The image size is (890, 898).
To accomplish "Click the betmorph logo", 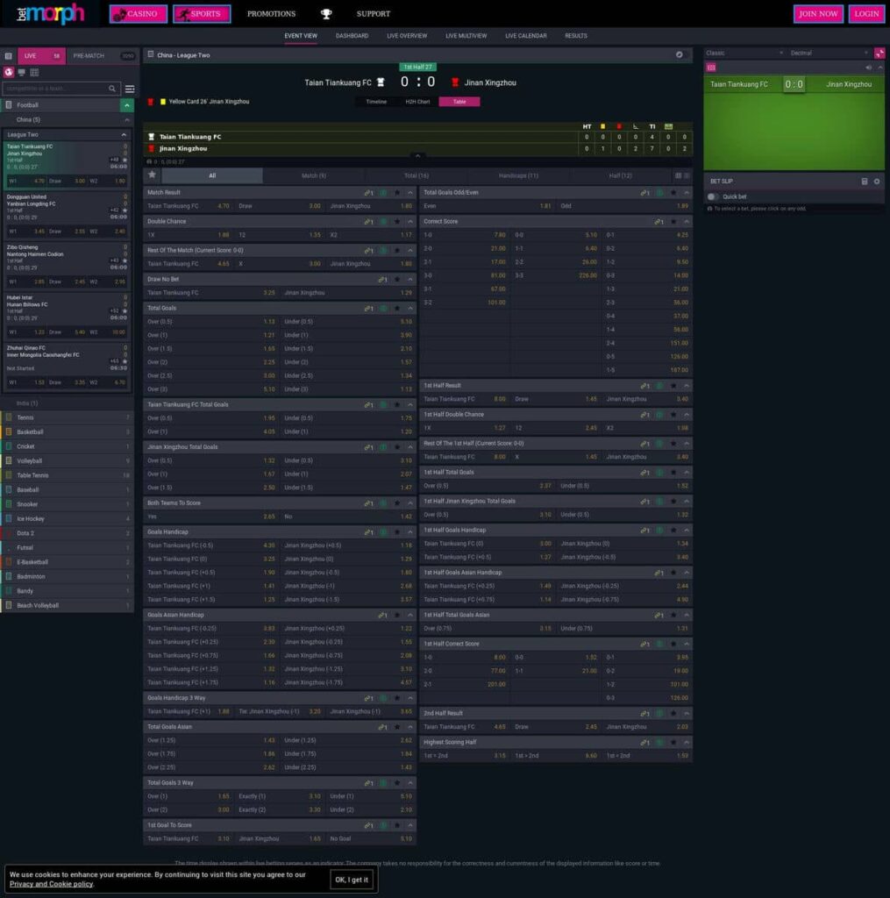I will point(50,13).
